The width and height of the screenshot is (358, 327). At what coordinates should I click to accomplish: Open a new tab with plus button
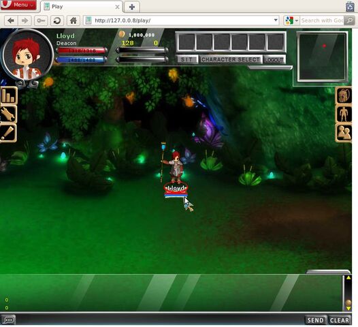click(132, 7)
